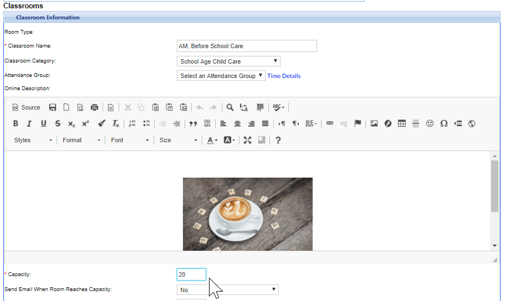Click the Select All icon
The width and height of the screenshot is (505, 301).
[x=260, y=107]
